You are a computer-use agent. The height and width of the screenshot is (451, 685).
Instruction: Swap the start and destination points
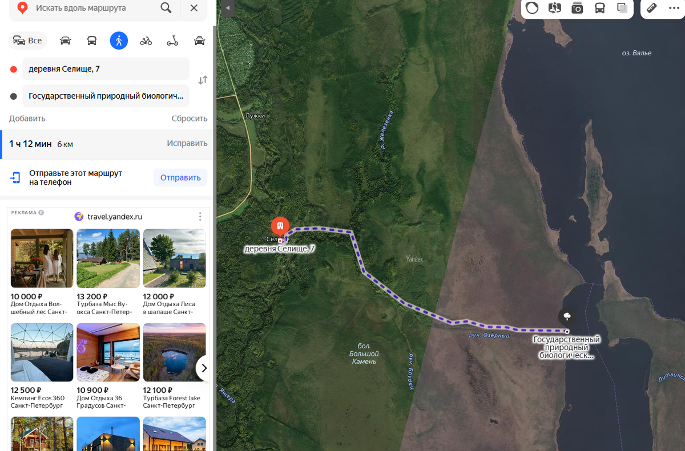pyautogui.click(x=203, y=80)
